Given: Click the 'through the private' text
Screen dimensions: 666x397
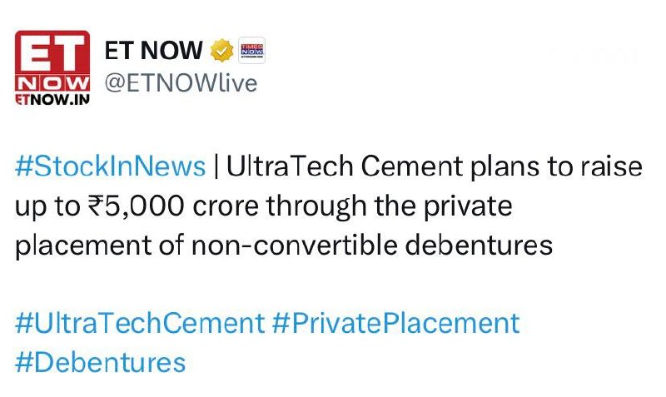Looking at the screenshot, I should [389, 206].
